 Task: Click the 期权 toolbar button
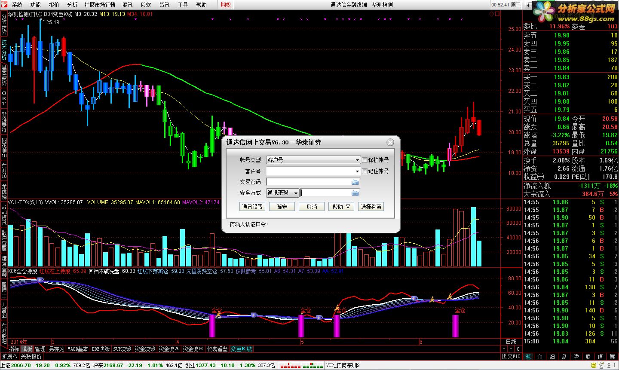226,5
